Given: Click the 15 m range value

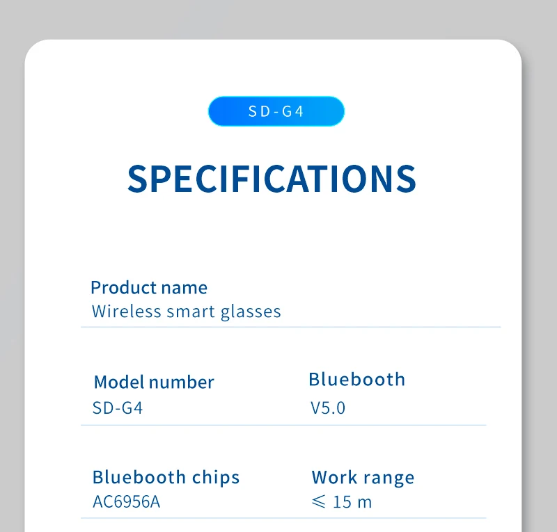Looking at the screenshot, I should tap(352, 501).
